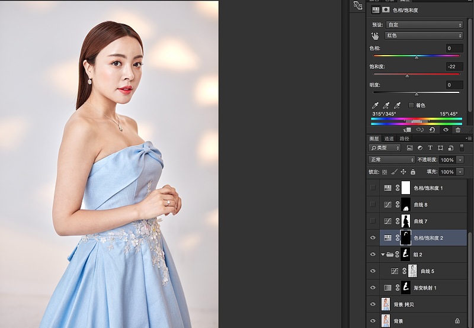474x328 pixels.
Task: Open the 预设 preset dropdown
Action: (x=424, y=25)
